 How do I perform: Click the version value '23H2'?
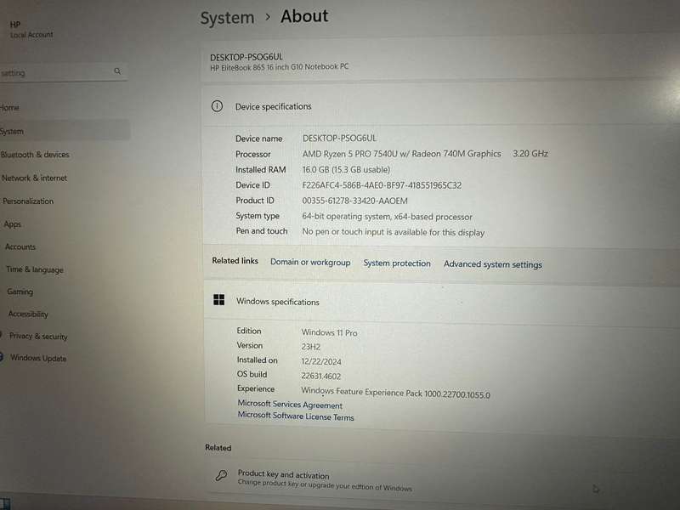click(310, 347)
